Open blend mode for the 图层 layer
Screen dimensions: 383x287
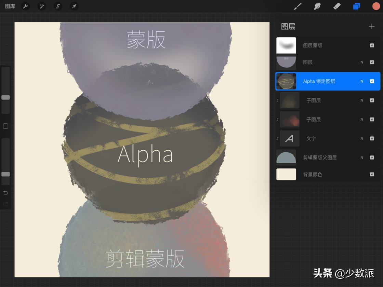tap(361, 62)
